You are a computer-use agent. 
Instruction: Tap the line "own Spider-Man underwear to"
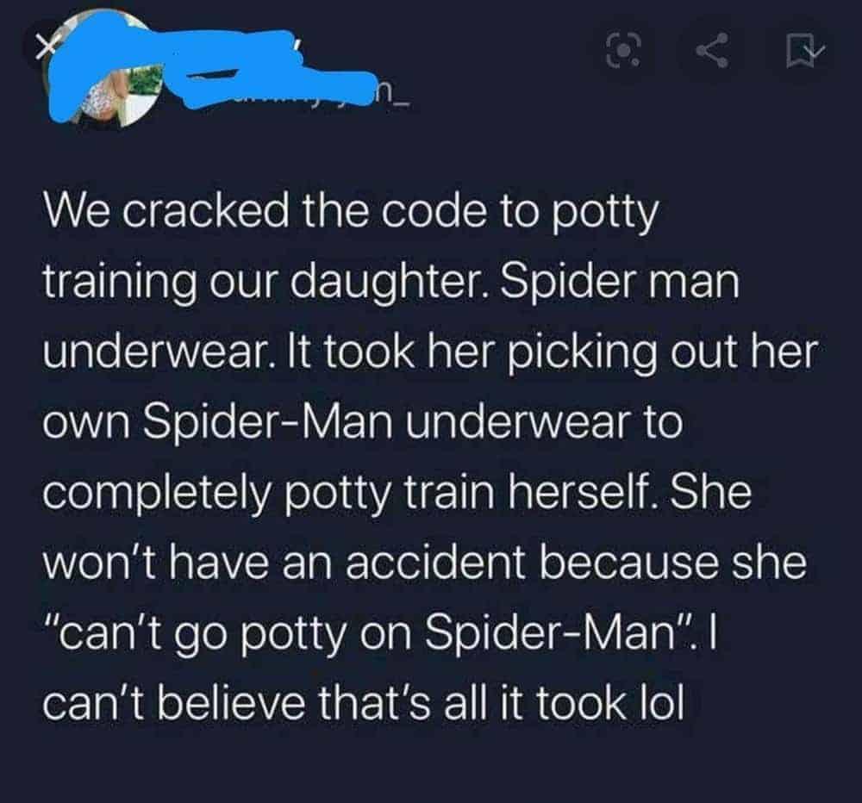click(x=363, y=422)
